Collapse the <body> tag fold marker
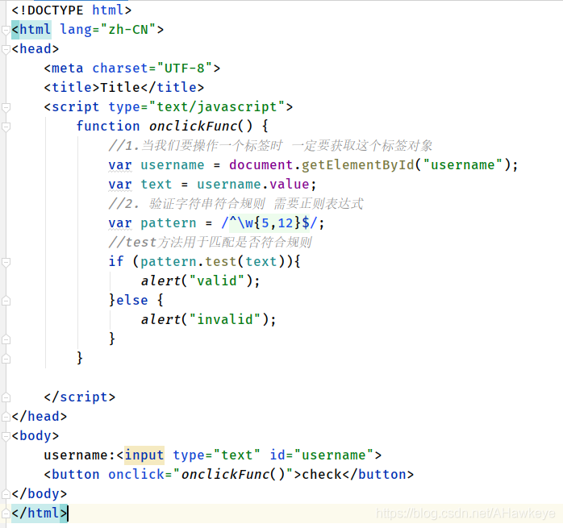Screen dimensions: 563x528 click(x=6, y=436)
